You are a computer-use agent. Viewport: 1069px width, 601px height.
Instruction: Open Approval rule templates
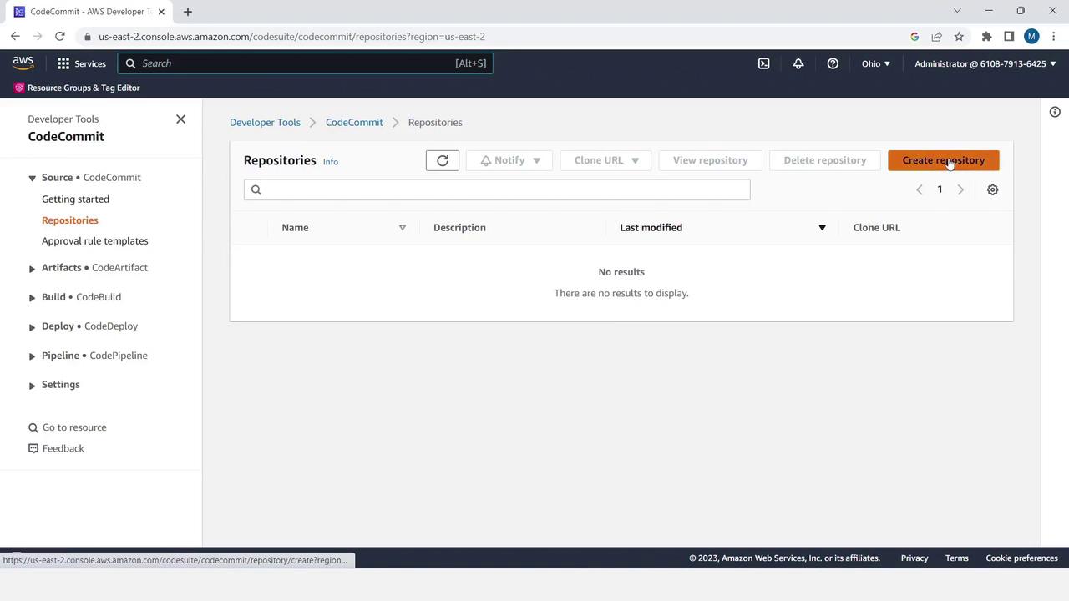(95, 241)
